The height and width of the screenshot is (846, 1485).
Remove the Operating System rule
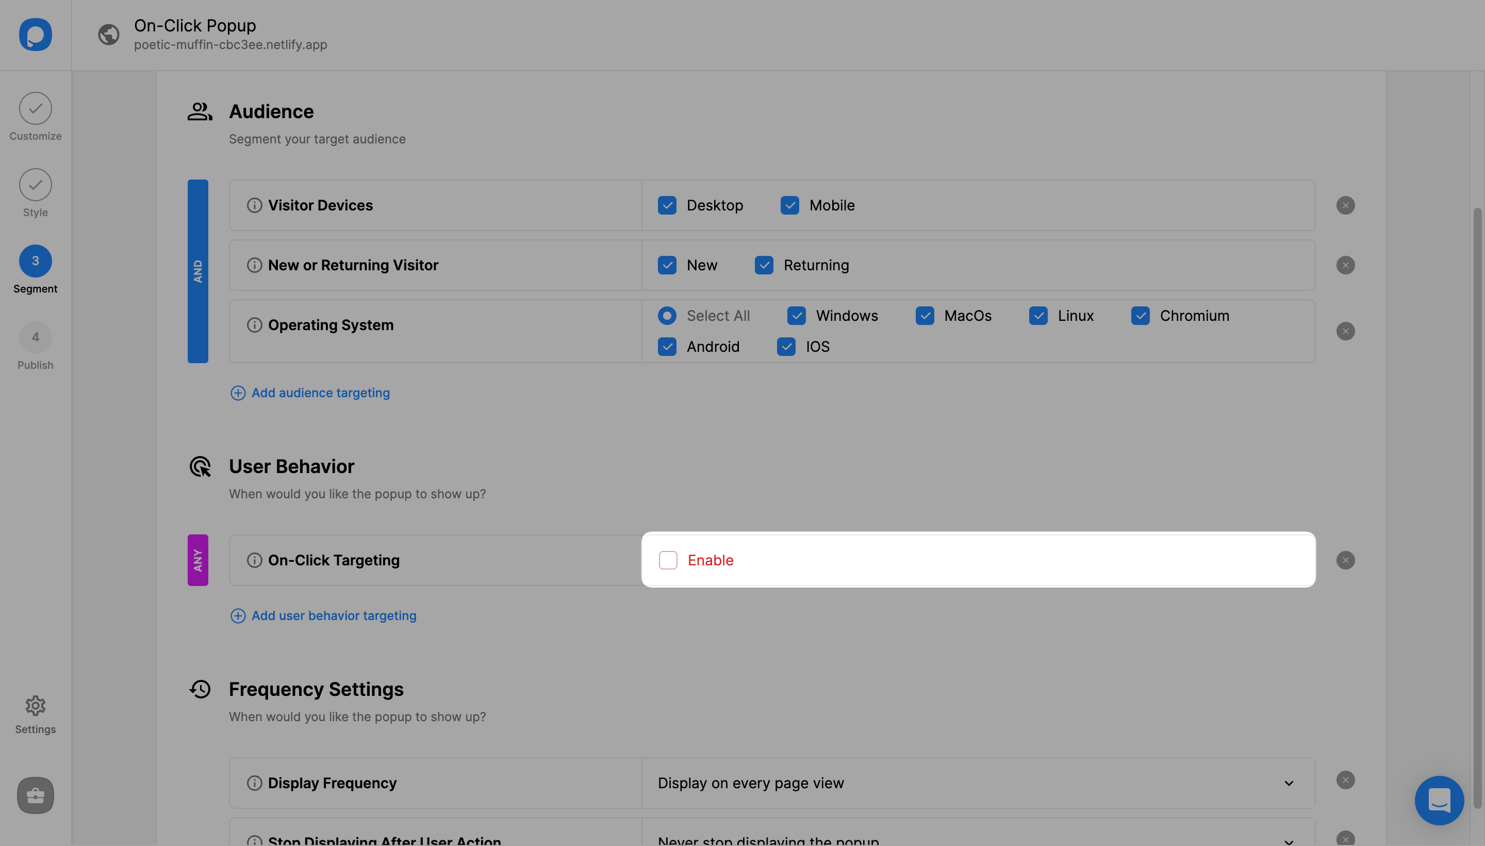coord(1345,331)
